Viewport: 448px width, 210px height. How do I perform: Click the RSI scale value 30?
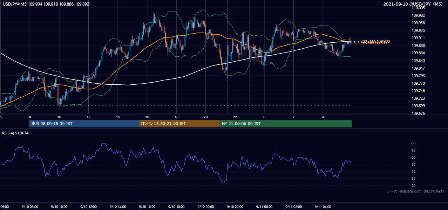pyautogui.click(x=414, y=178)
